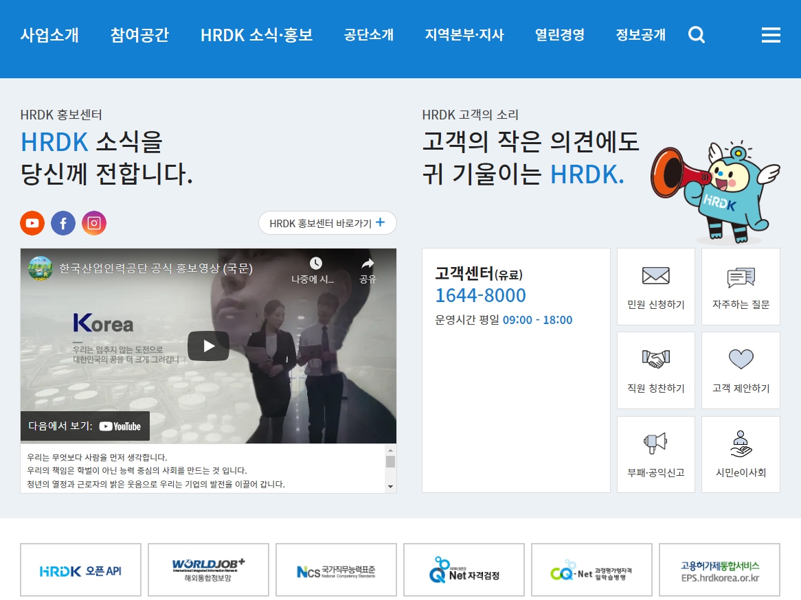Open HRDK Facebook page icon
This screenshot has height=600, width=801.
point(63,223)
